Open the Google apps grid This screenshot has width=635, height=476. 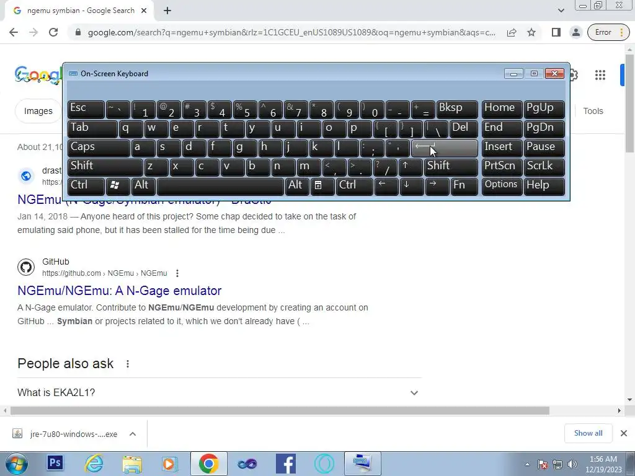(x=600, y=75)
